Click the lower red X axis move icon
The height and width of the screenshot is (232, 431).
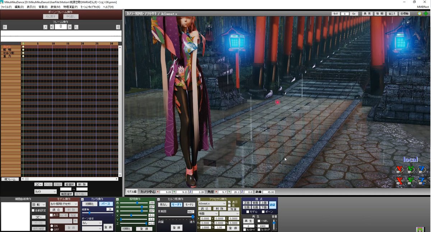pyautogui.click(x=399, y=180)
